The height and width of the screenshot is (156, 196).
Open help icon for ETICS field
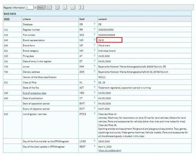pos(95,114)
